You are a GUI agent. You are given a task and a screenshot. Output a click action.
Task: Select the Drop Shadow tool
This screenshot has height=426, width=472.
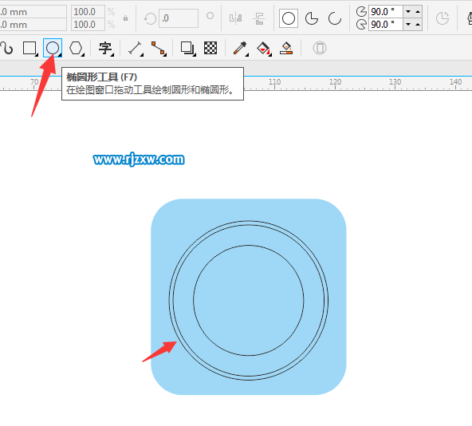tap(187, 48)
